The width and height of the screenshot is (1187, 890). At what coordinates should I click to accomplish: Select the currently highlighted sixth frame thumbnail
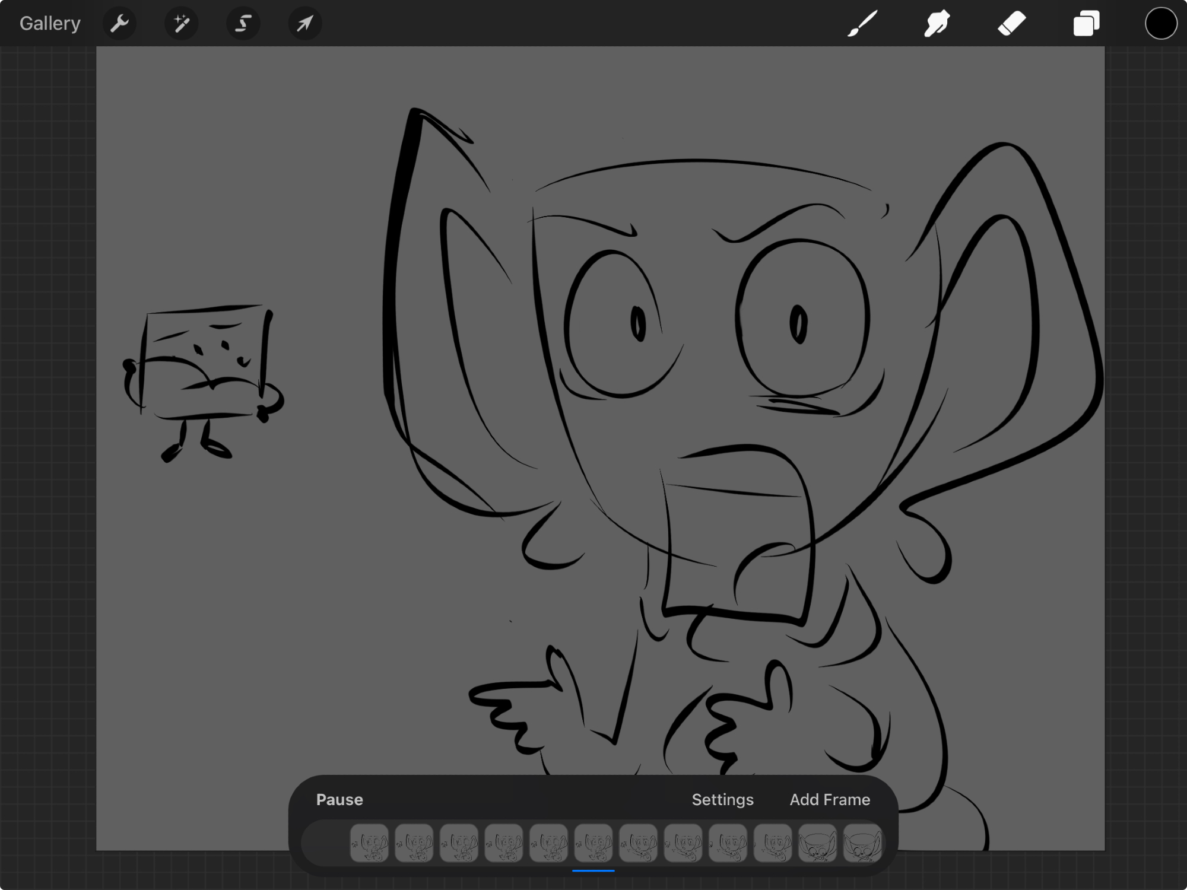(593, 843)
